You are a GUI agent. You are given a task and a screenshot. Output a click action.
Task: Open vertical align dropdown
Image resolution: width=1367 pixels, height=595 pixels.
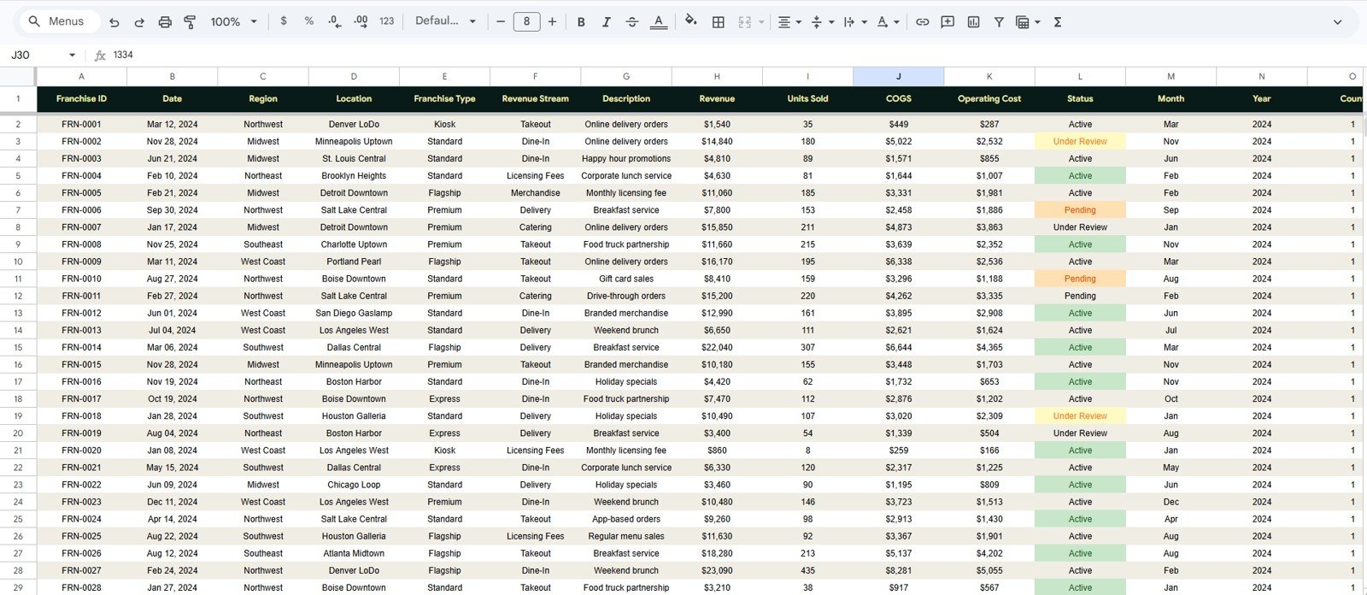pyautogui.click(x=821, y=22)
